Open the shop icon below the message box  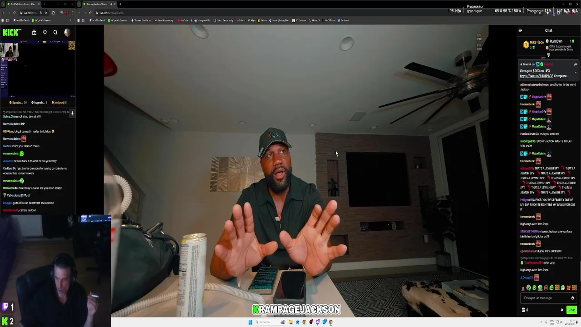[523, 310]
